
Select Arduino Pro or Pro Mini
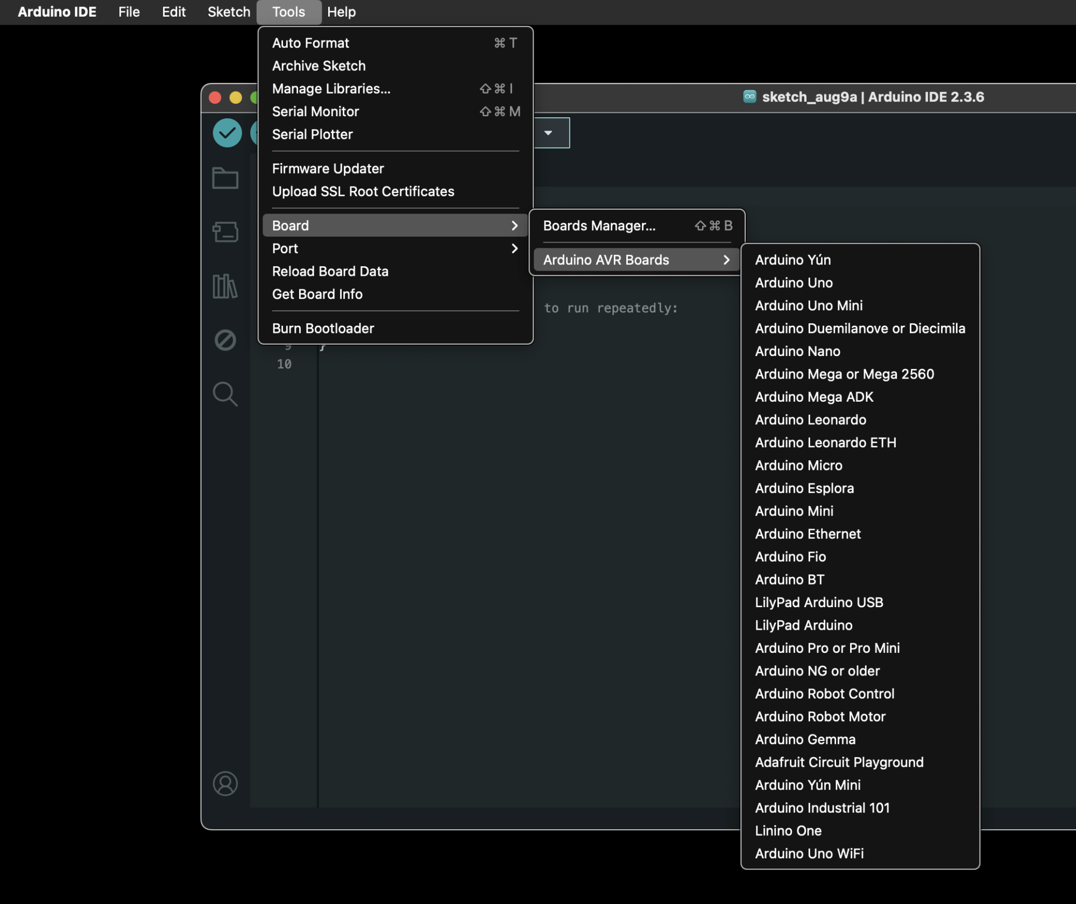pos(860,648)
